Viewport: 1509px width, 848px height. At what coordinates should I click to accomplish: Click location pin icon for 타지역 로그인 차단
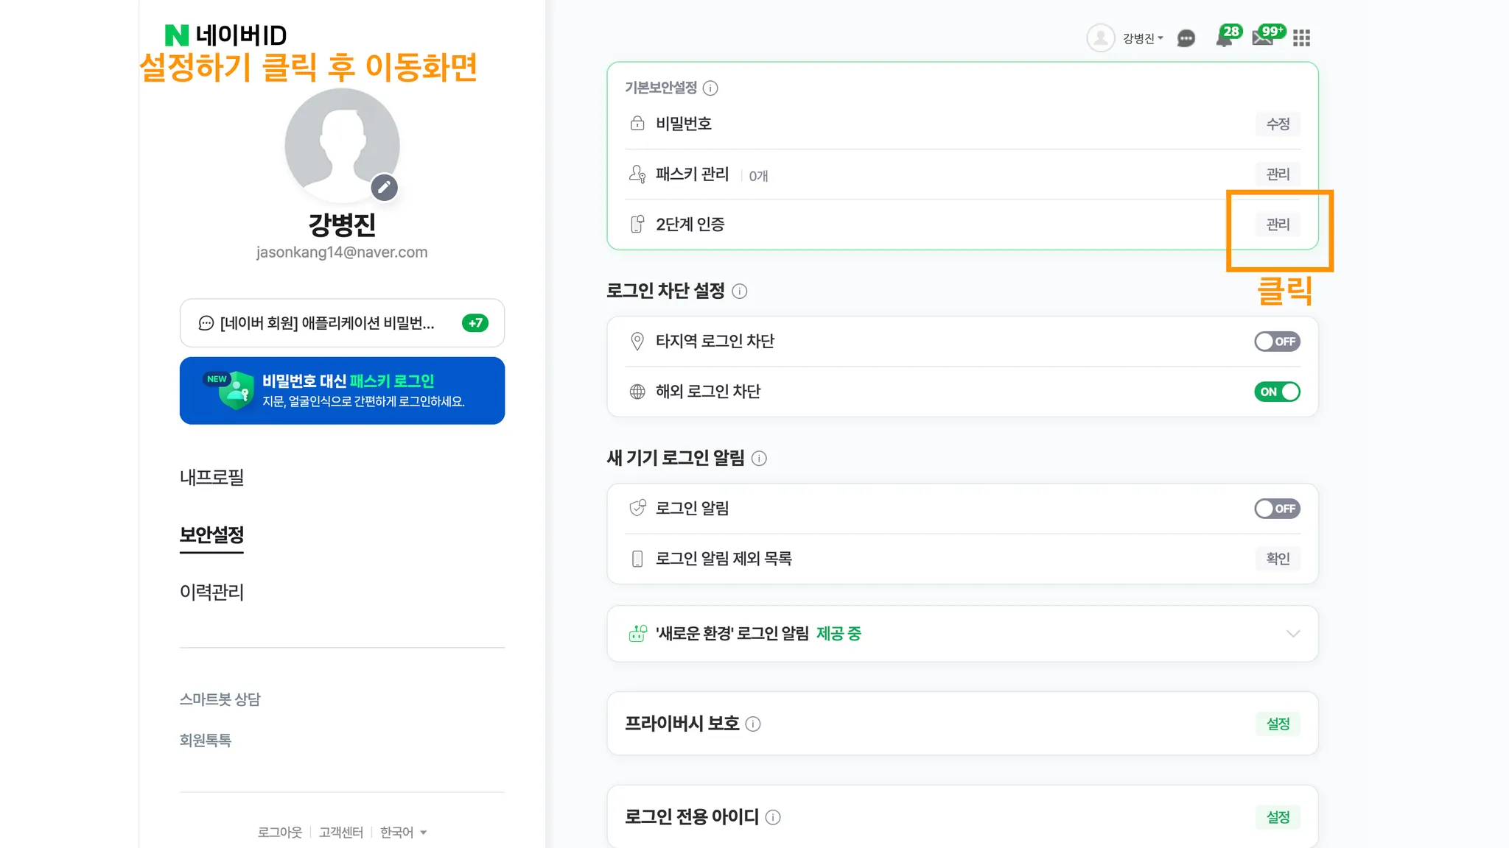point(637,341)
